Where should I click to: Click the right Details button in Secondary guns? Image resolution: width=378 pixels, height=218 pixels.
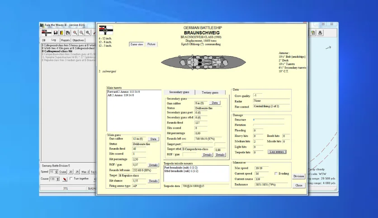(220, 155)
